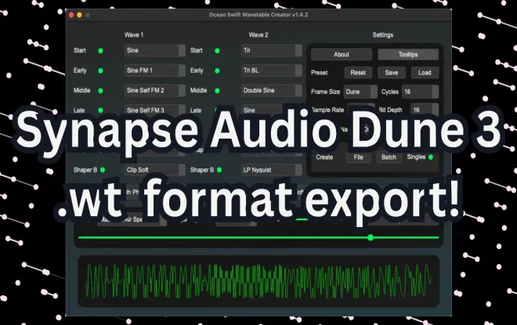
Task: Click the waveform preview display
Action: tap(258, 281)
